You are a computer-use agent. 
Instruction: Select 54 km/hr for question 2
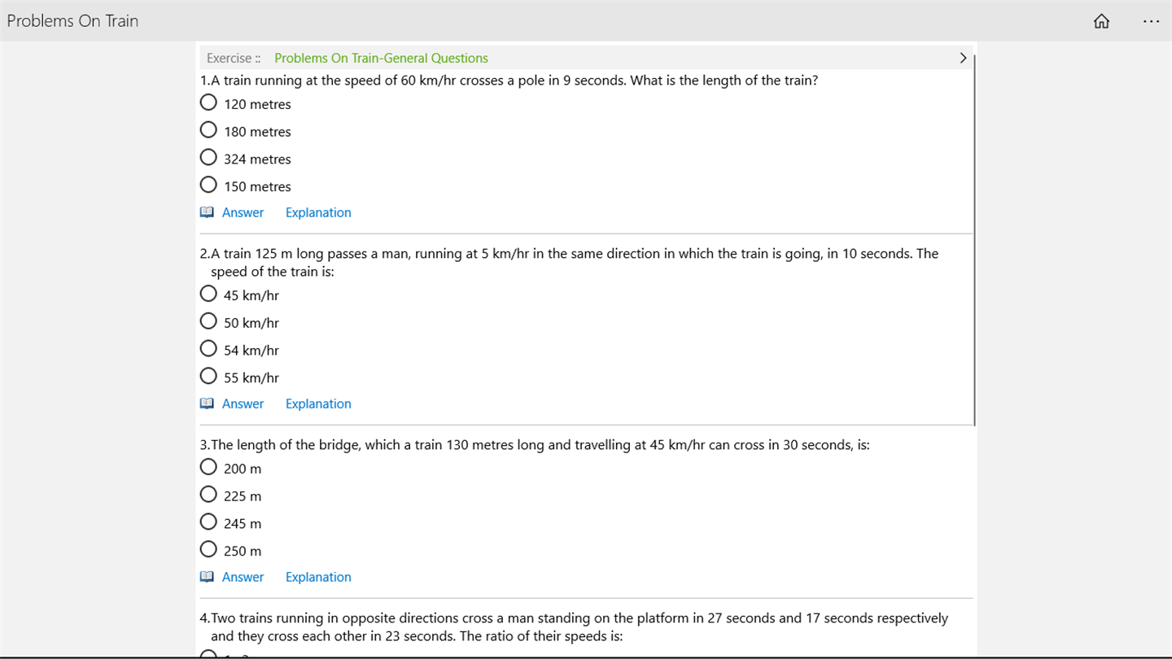tap(208, 349)
